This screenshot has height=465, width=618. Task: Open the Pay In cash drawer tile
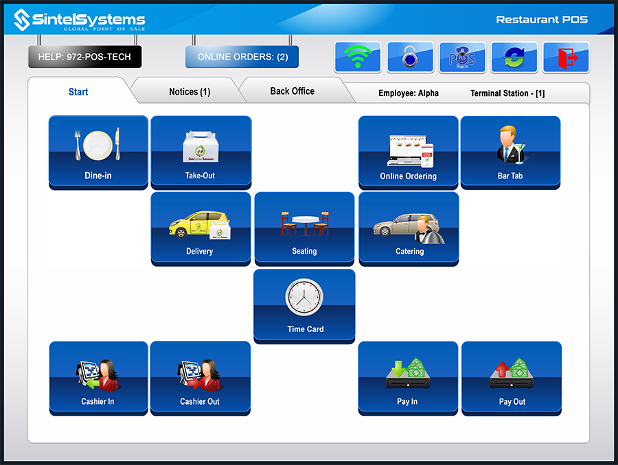(x=408, y=378)
